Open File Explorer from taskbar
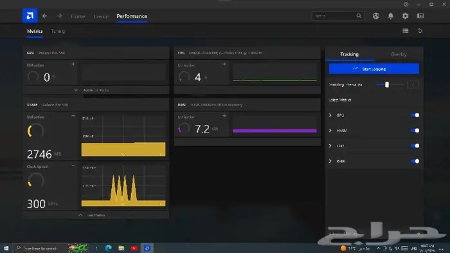Image resolution: width=450 pixels, height=253 pixels. (x=122, y=248)
